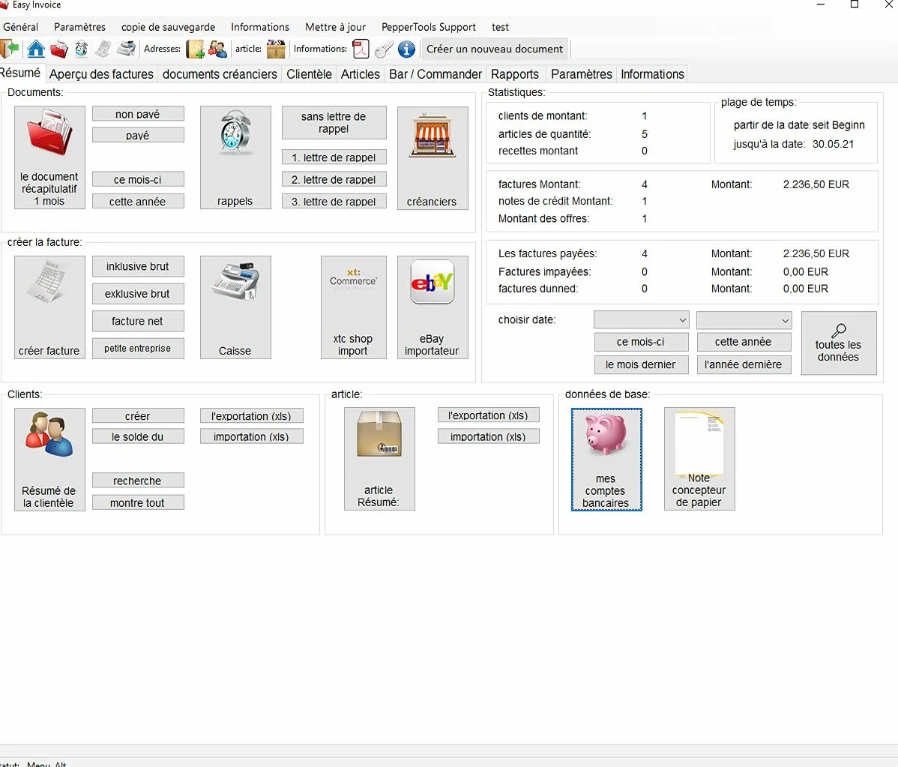Open the Général menu

(21, 27)
